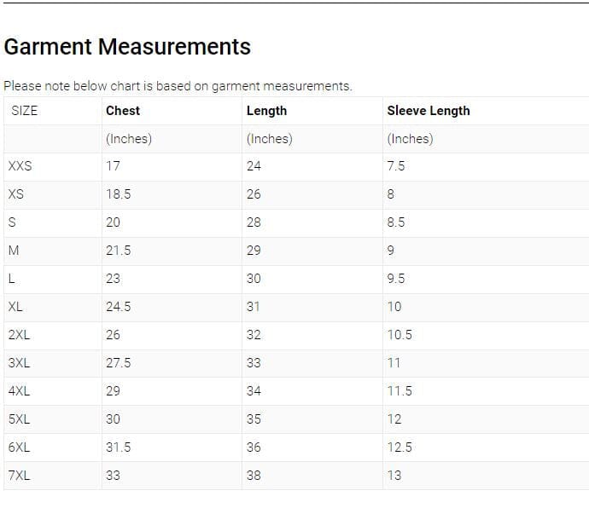Select the 2XL size row label
Screen dimensions: 589x531
pos(19,335)
